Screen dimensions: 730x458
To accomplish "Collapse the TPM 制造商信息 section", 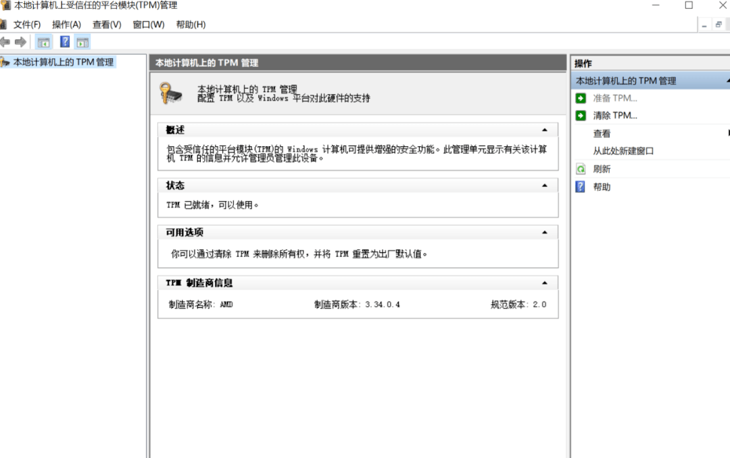I will coord(545,282).
